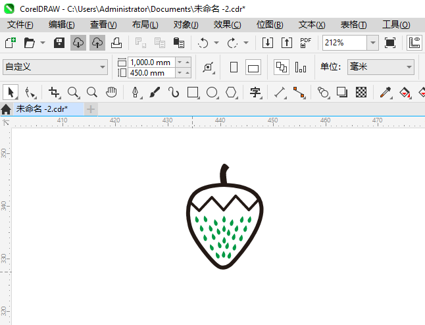Select the Connector tool

[x=299, y=92]
